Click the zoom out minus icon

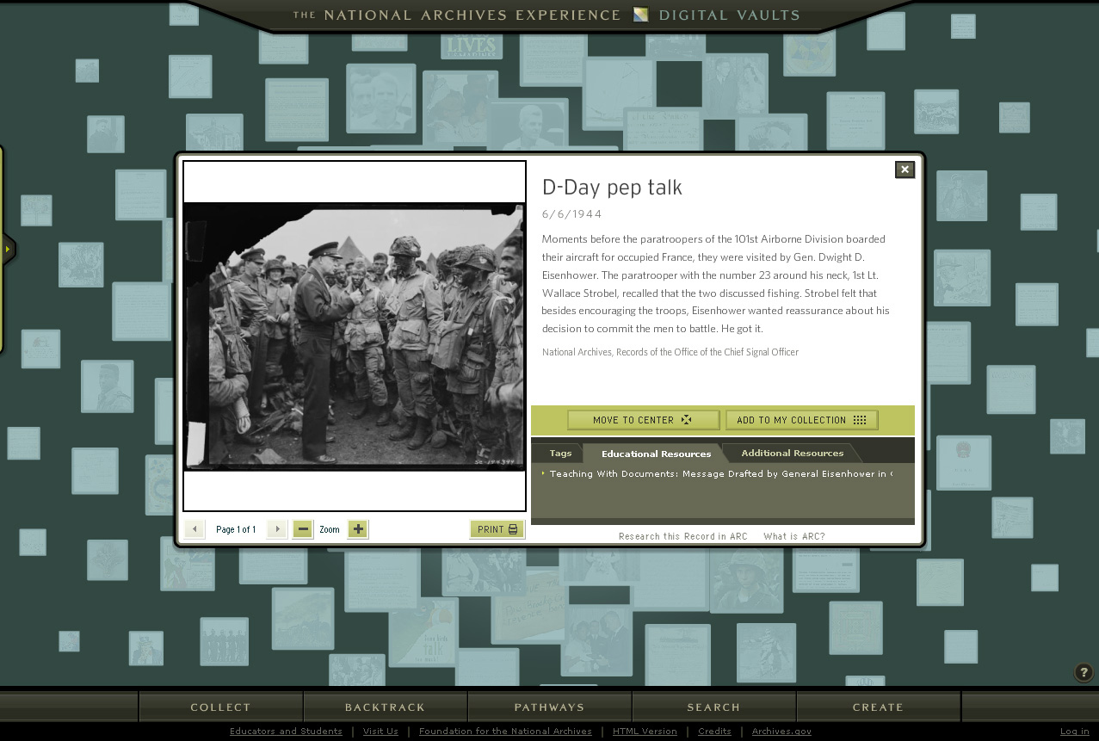pyautogui.click(x=302, y=529)
